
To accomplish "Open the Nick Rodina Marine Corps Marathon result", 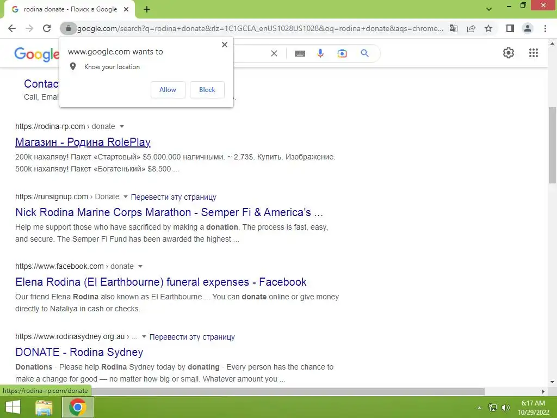I will click(169, 212).
